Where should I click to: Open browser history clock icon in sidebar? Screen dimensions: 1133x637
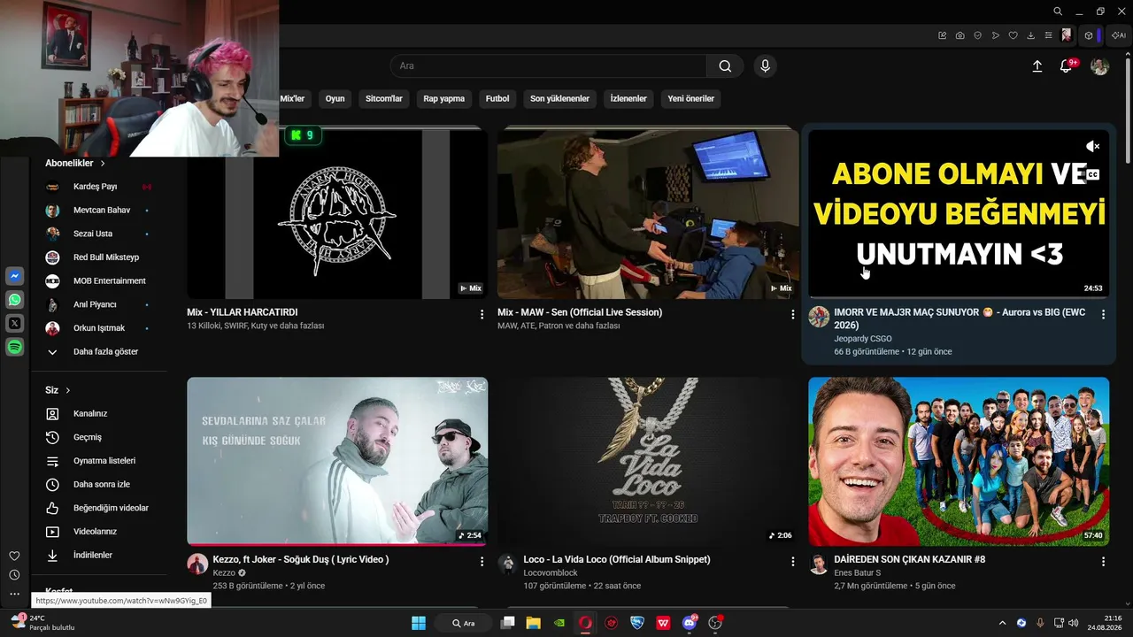14,575
